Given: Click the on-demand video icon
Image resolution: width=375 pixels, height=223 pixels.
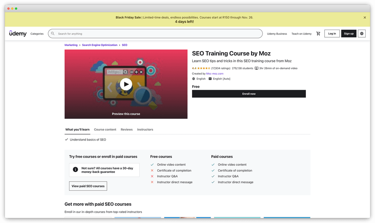Looking at the screenshot, I should point(256,68).
